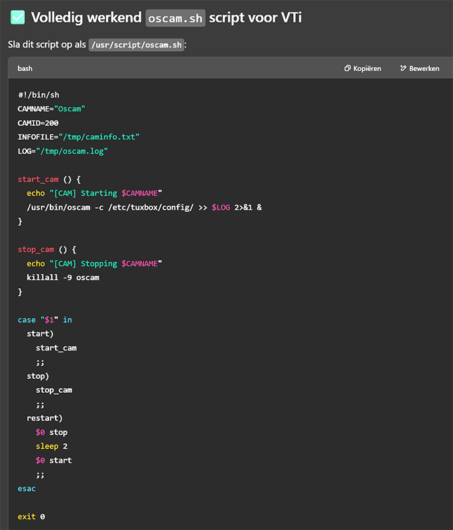This screenshot has width=453, height=530.
Task: Click the pencil icon next to Bewerken
Action: click(x=403, y=68)
